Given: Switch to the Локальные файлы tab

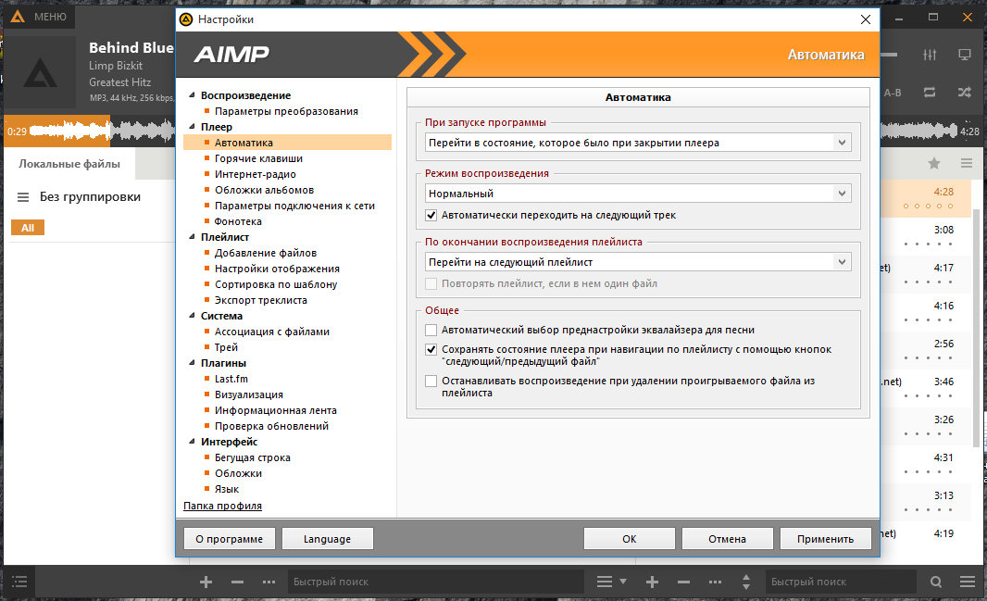Looking at the screenshot, I should [69, 164].
